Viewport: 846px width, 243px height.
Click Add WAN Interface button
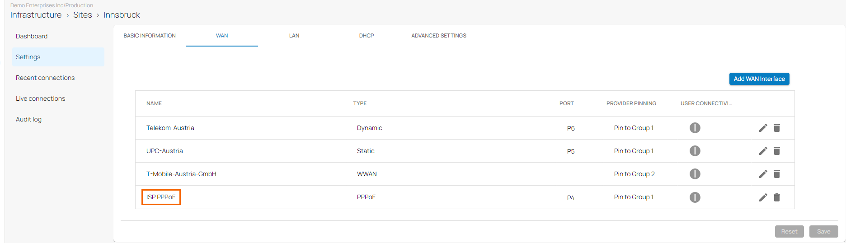759,79
